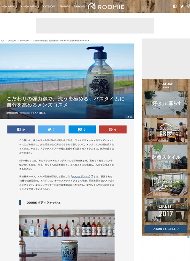The height and width of the screenshot is (261, 190).
Task: Open FEATURE menu in header
Action: tap(65, 6)
